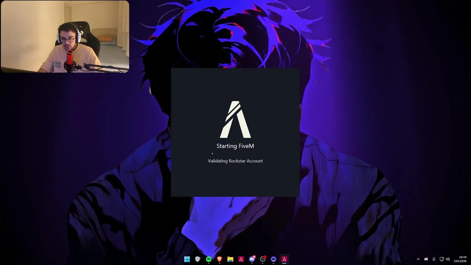Select the active FiveM taskbar icon with underline
Screen dimensions: 471x265
point(284,259)
